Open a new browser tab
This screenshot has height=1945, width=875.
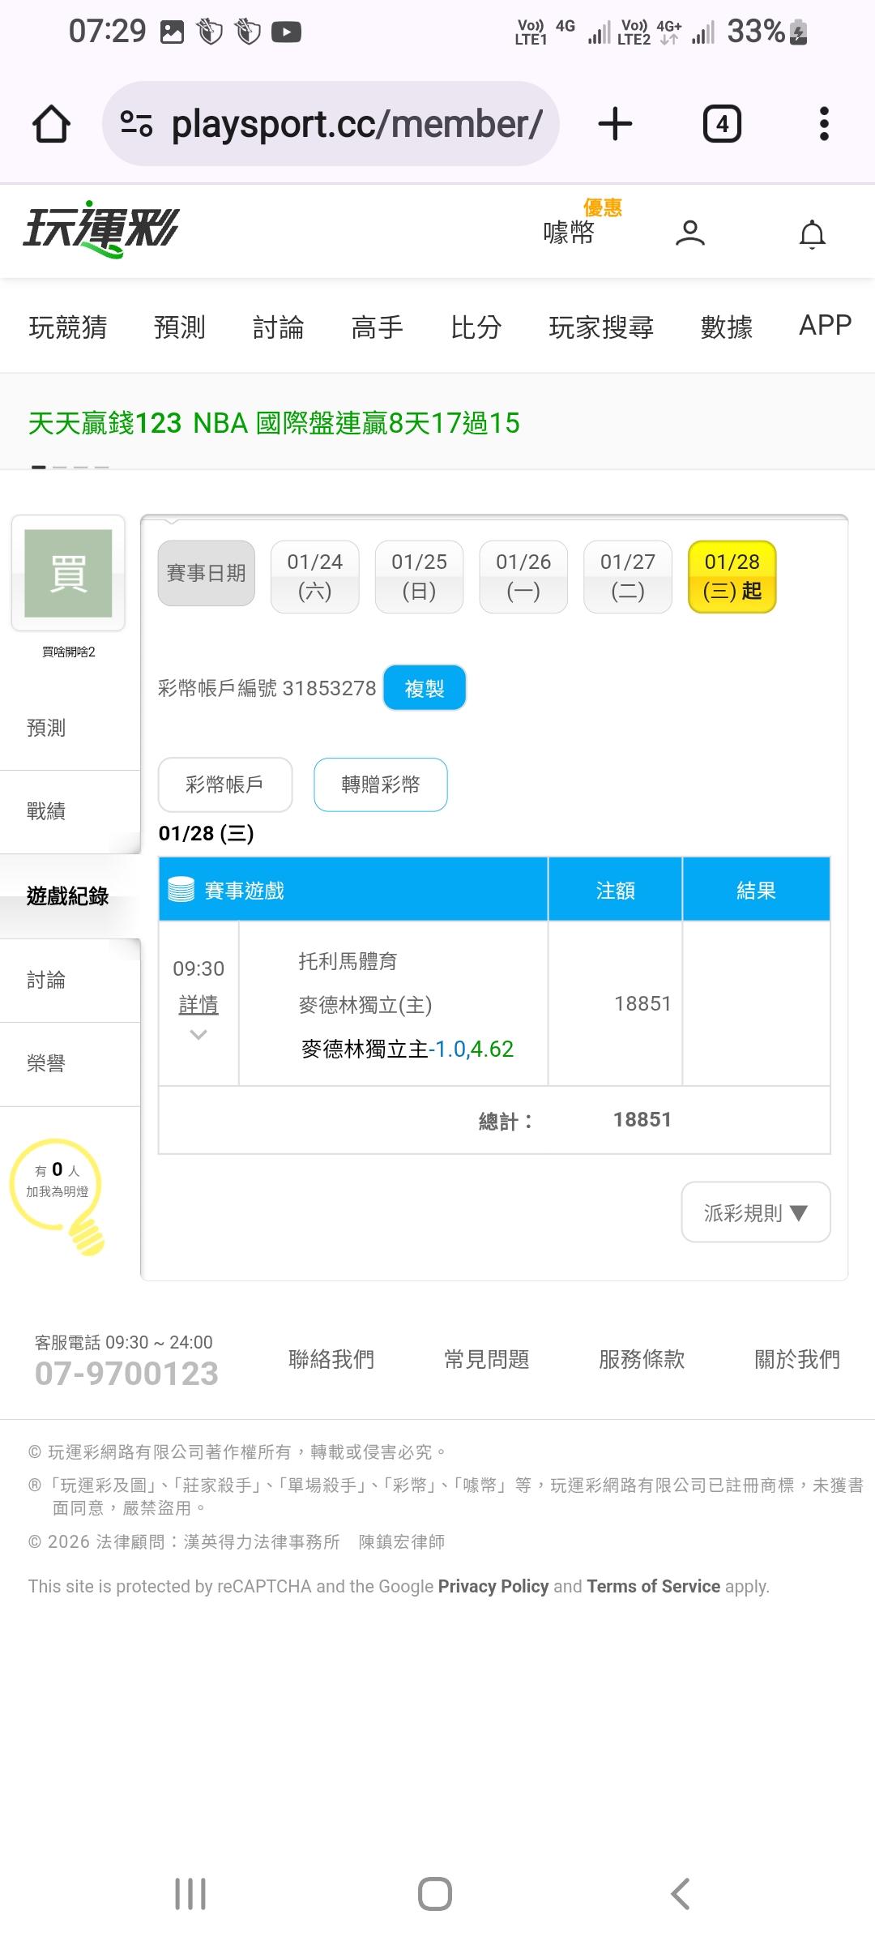[615, 125]
